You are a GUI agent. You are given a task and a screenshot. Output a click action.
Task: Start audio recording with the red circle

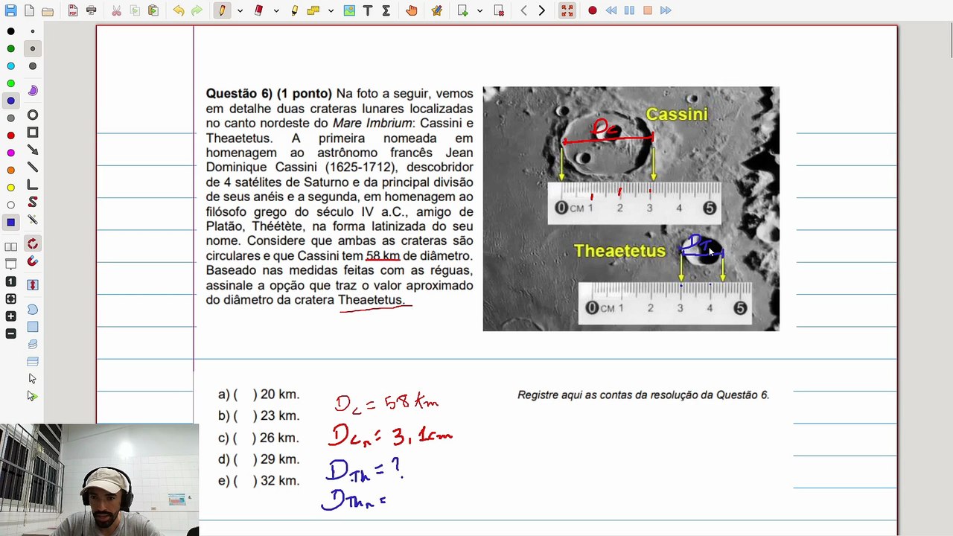(x=593, y=10)
